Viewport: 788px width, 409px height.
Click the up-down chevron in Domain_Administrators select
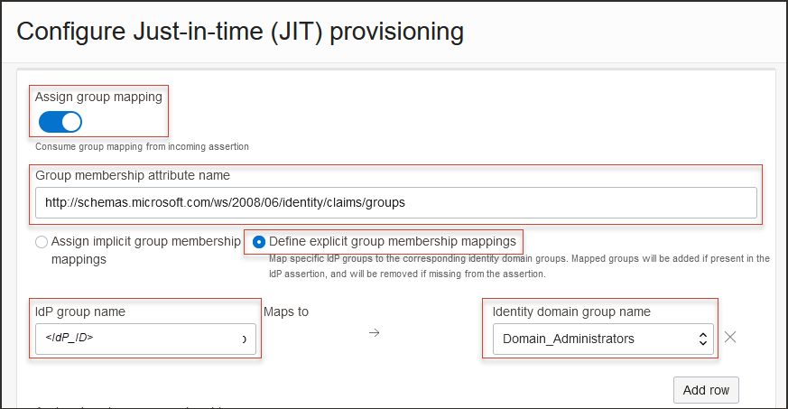pos(702,339)
